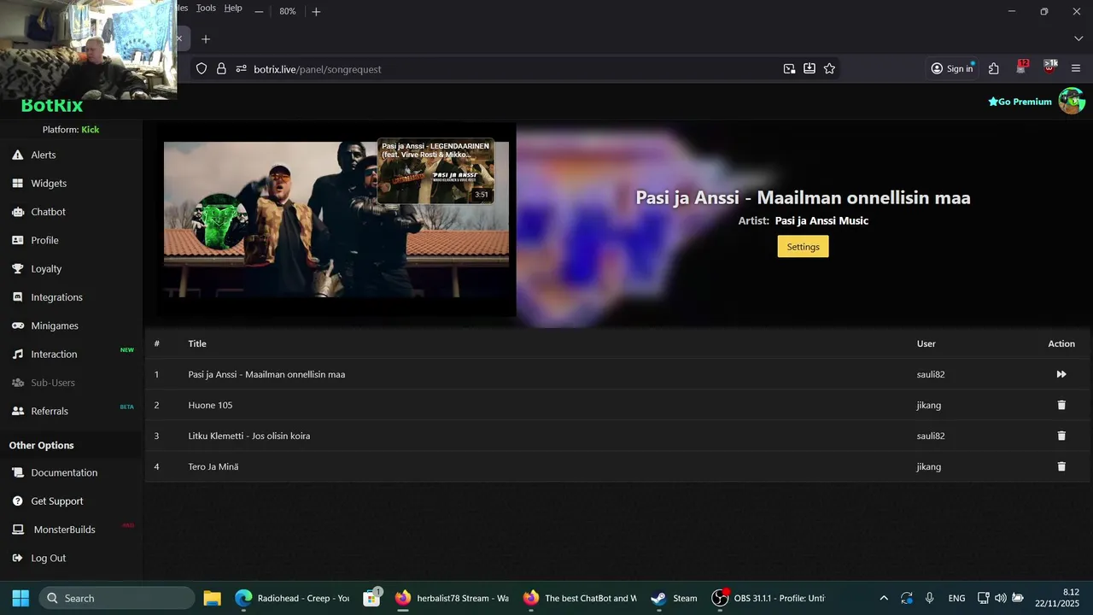Screen dimensions: 1093x615
Task: Open the Widgets page icon
Action: tap(17, 184)
